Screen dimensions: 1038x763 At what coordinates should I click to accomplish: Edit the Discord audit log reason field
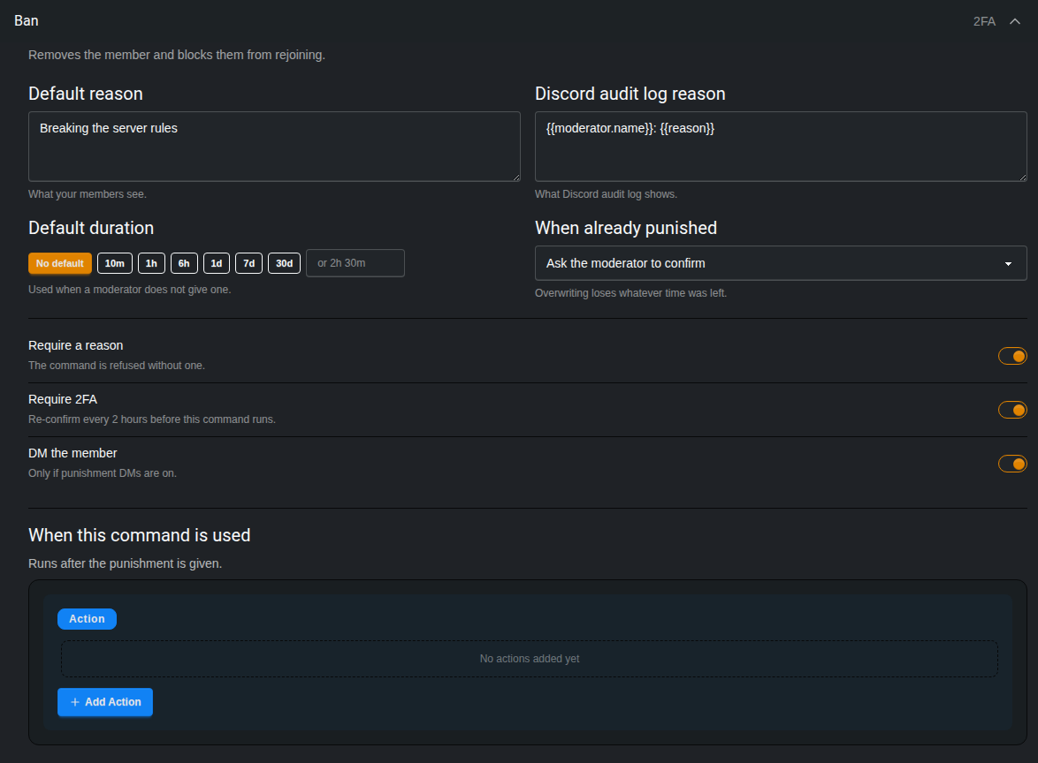coord(781,146)
